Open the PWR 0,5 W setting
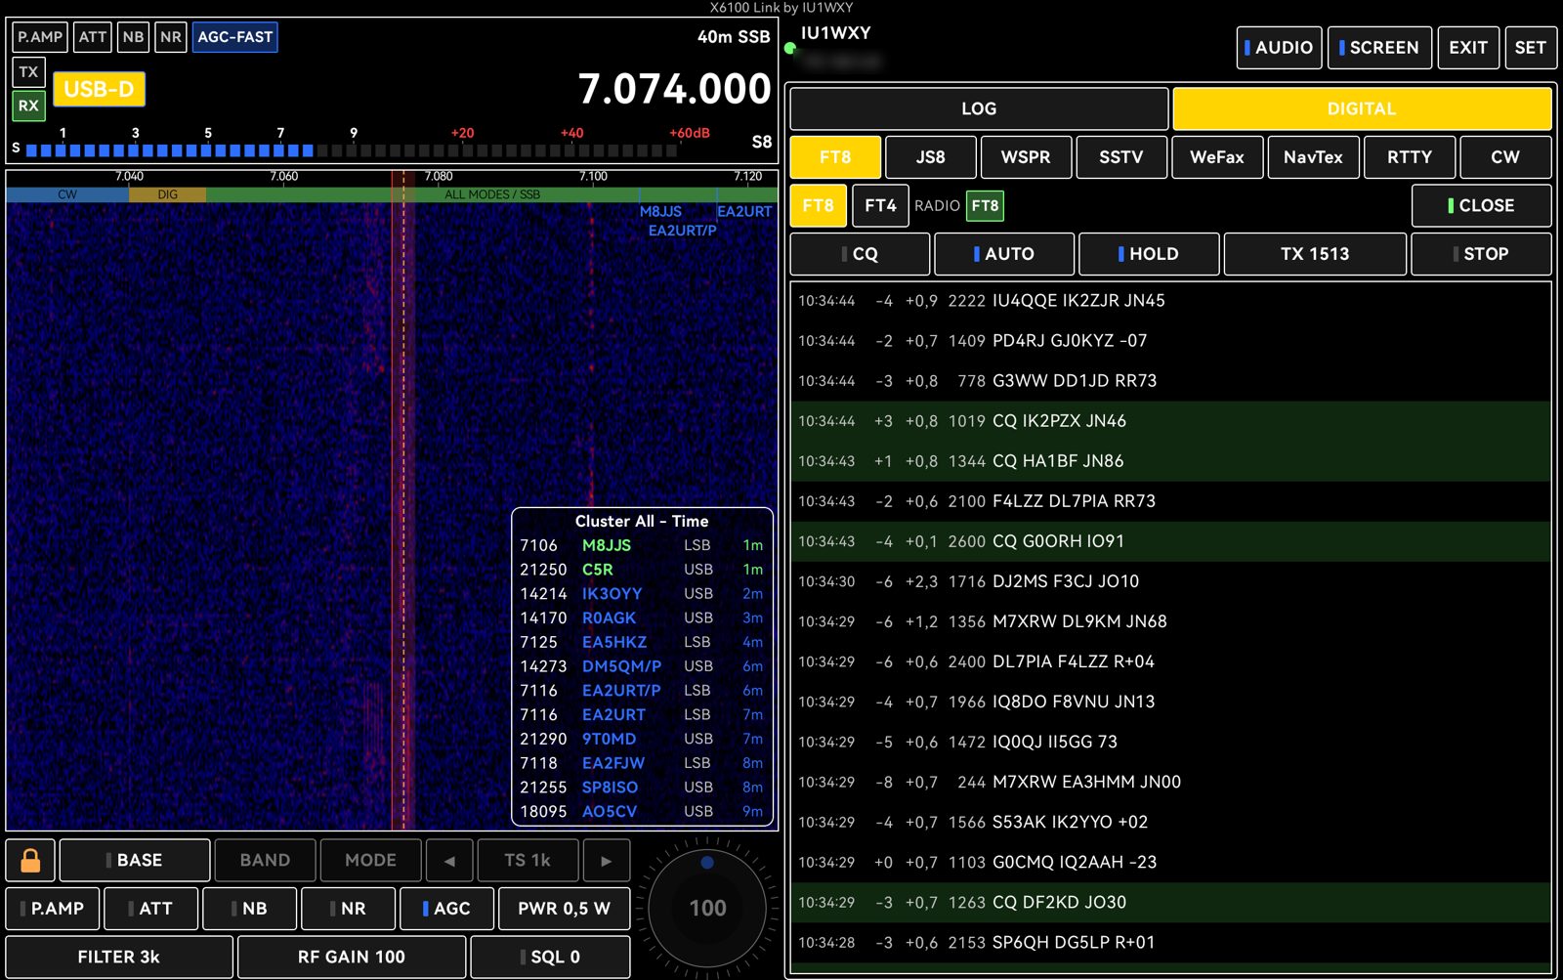The width and height of the screenshot is (1563, 980). click(x=564, y=908)
